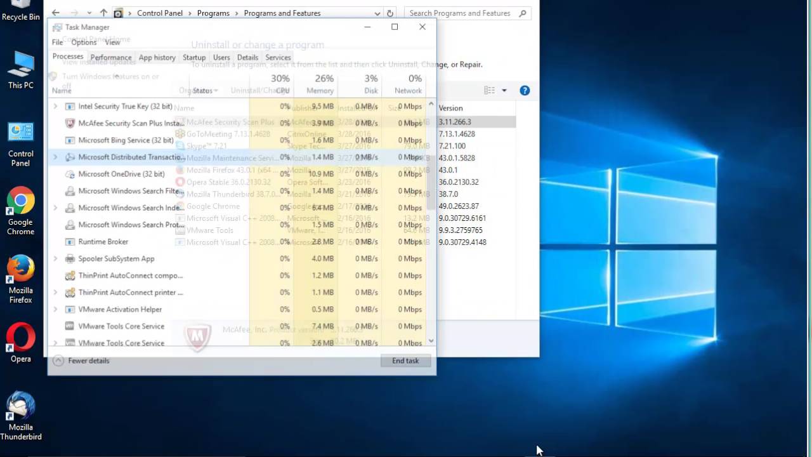
Task: Open the View menu in Task Manager
Action: [x=112, y=43]
